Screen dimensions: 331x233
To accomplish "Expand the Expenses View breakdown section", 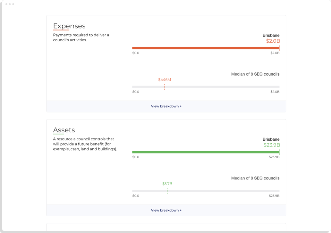I will coord(166,106).
